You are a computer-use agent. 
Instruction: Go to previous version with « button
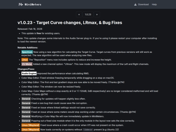click(79, 14)
